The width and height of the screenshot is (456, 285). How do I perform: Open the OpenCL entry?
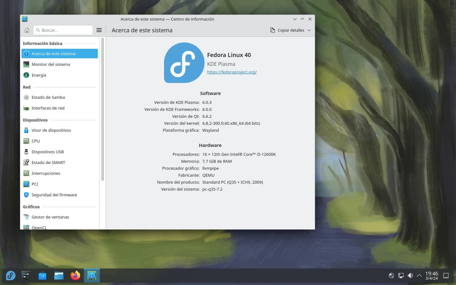(x=60, y=227)
